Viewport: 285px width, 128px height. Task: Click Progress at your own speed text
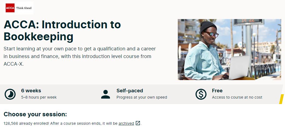[x=142, y=97]
